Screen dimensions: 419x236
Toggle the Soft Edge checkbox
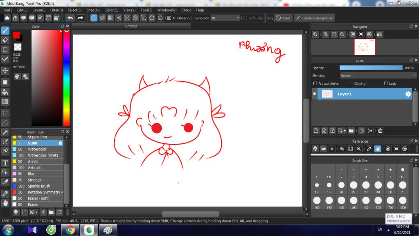point(246,18)
